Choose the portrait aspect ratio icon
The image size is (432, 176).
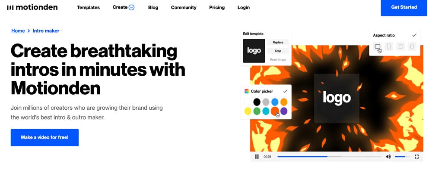[389, 46]
